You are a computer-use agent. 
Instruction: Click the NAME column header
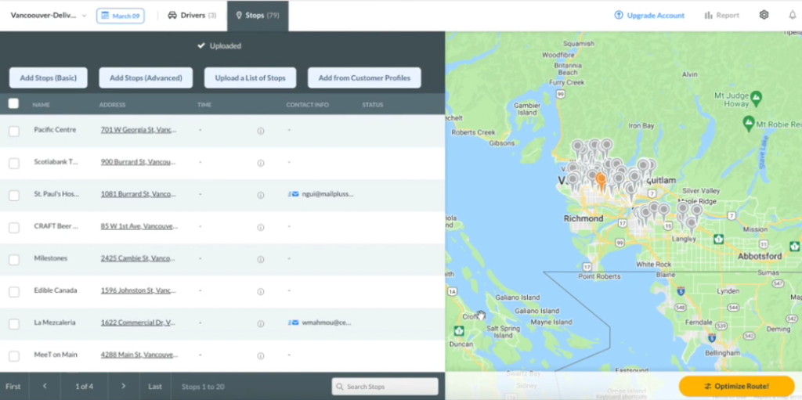click(41, 105)
